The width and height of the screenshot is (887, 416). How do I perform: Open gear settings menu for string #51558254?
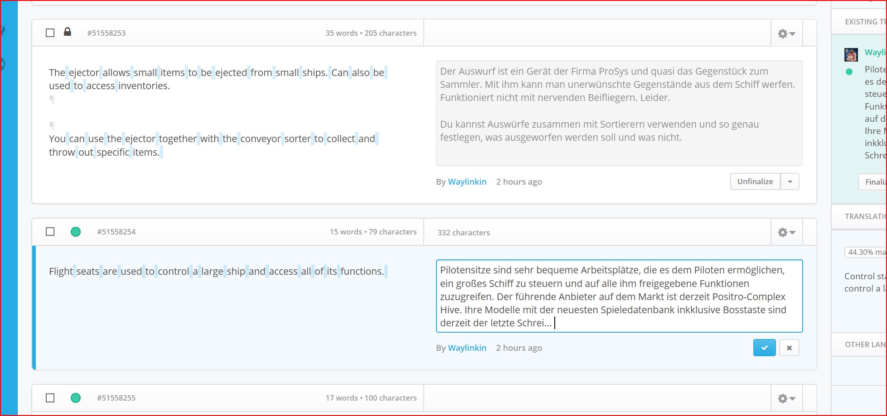(786, 232)
